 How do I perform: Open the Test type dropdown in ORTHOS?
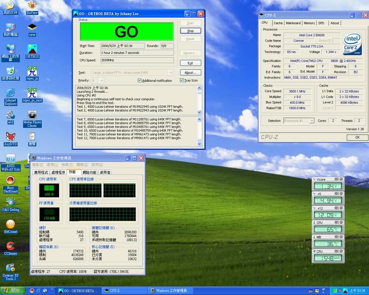coord(171,72)
